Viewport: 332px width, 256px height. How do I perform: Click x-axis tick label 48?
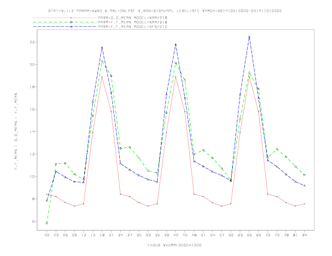coord(194,235)
